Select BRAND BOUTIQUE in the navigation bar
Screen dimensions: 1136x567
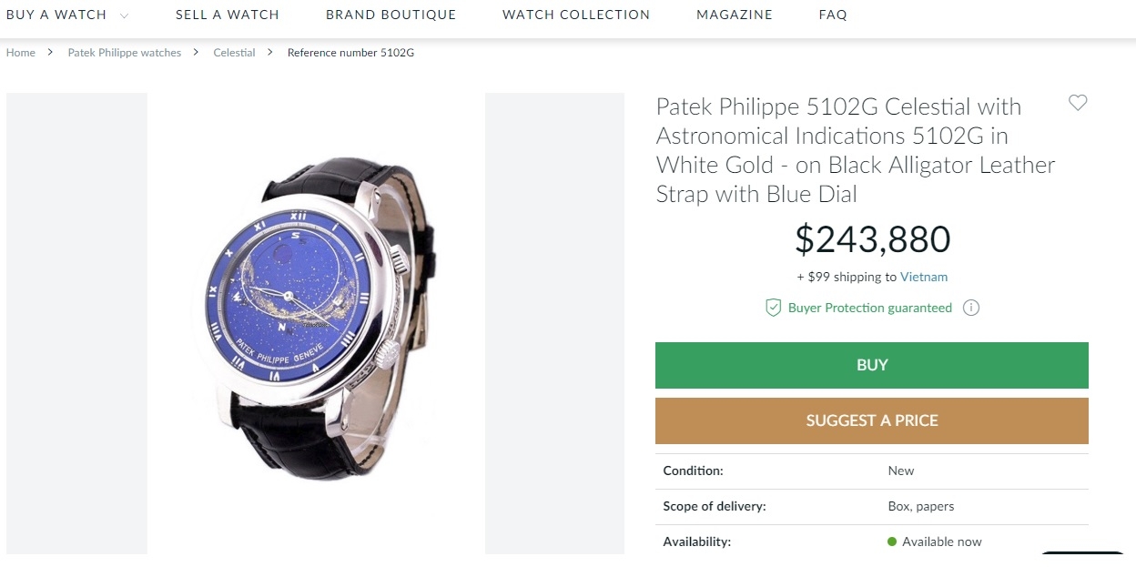pyautogui.click(x=390, y=15)
